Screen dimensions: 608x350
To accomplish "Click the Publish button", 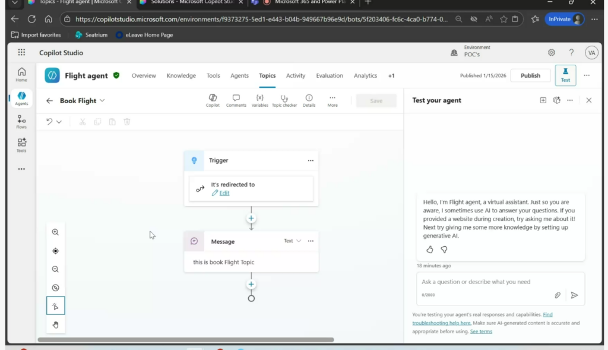I will point(530,75).
